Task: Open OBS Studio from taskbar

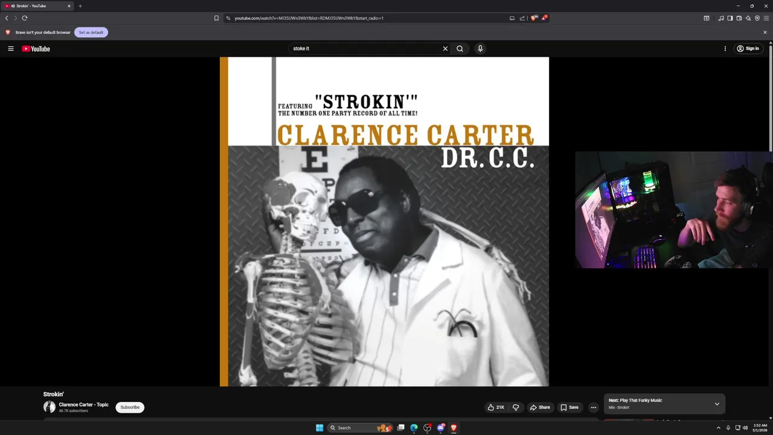Action: pos(428,428)
